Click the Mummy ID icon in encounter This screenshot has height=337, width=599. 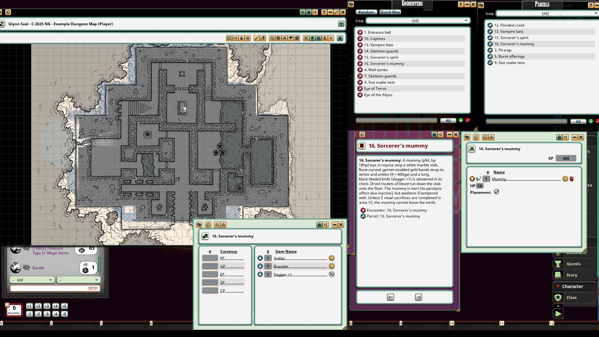tap(565, 179)
